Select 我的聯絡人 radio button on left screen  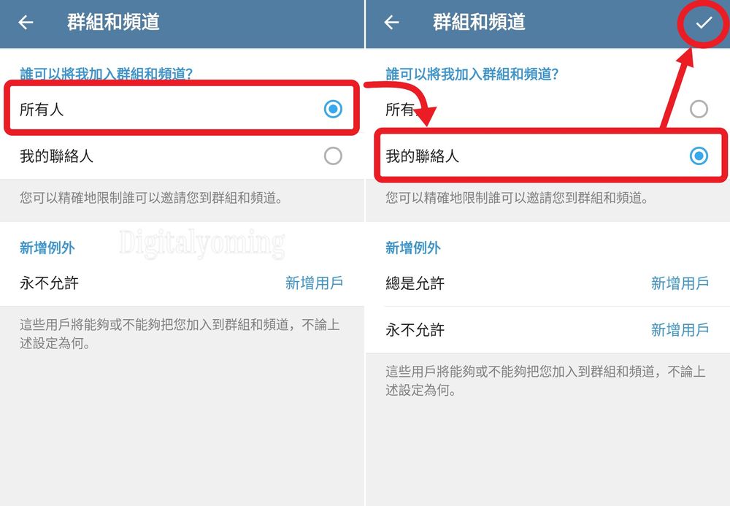[x=333, y=156]
